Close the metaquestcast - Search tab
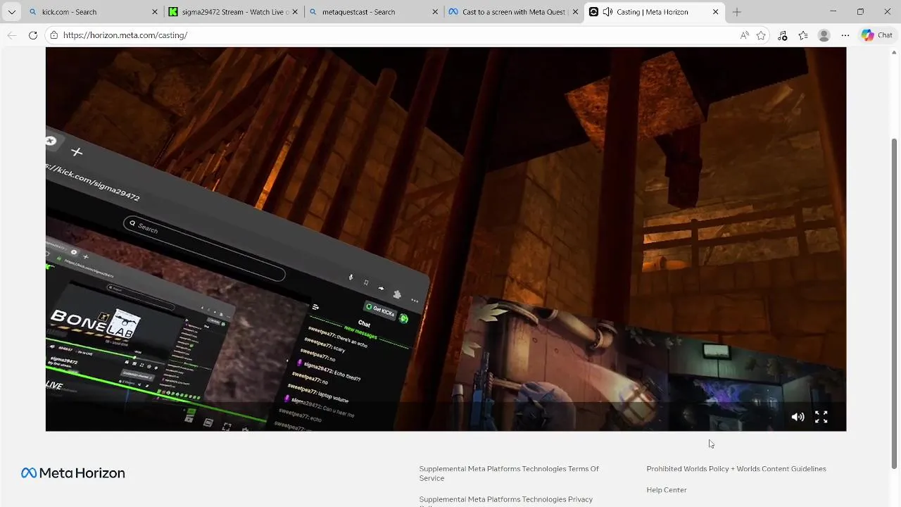This screenshot has width=901, height=507. click(x=435, y=12)
